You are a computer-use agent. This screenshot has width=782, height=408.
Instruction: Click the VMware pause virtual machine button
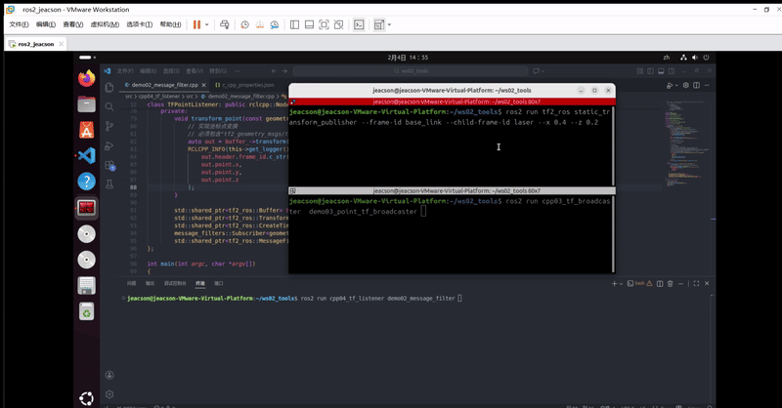pyautogui.click(x=197, y=24)
